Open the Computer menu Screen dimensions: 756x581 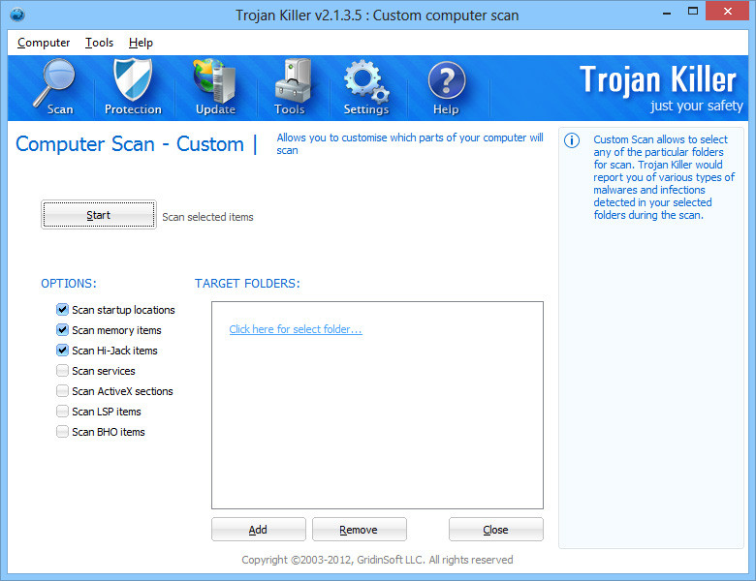coord(44,43)
